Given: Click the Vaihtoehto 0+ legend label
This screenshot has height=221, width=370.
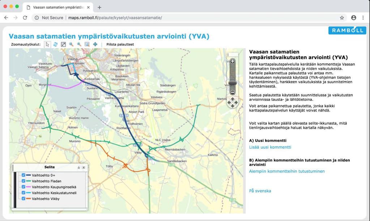Looking at the screenshot, I should click(43, 175).
